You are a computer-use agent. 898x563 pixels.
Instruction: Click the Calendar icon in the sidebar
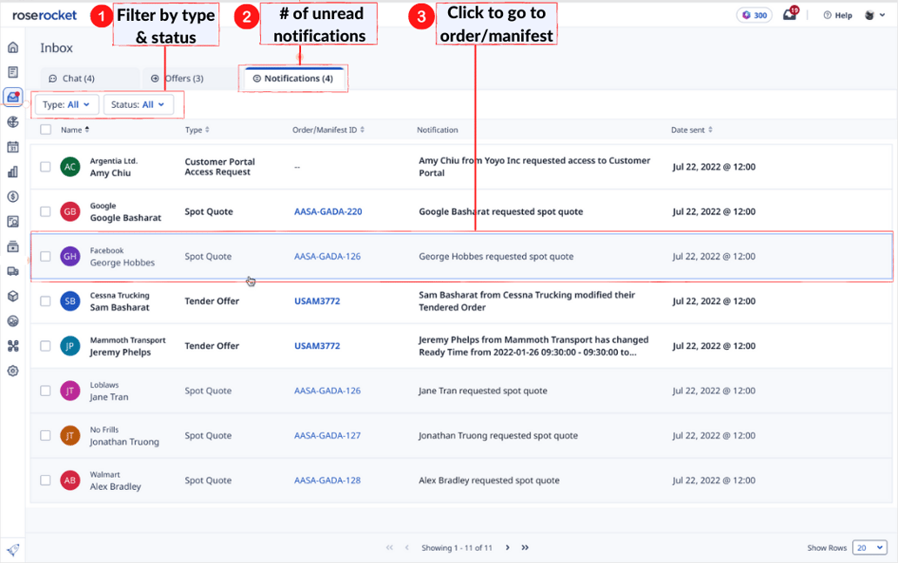pos(12,146)
